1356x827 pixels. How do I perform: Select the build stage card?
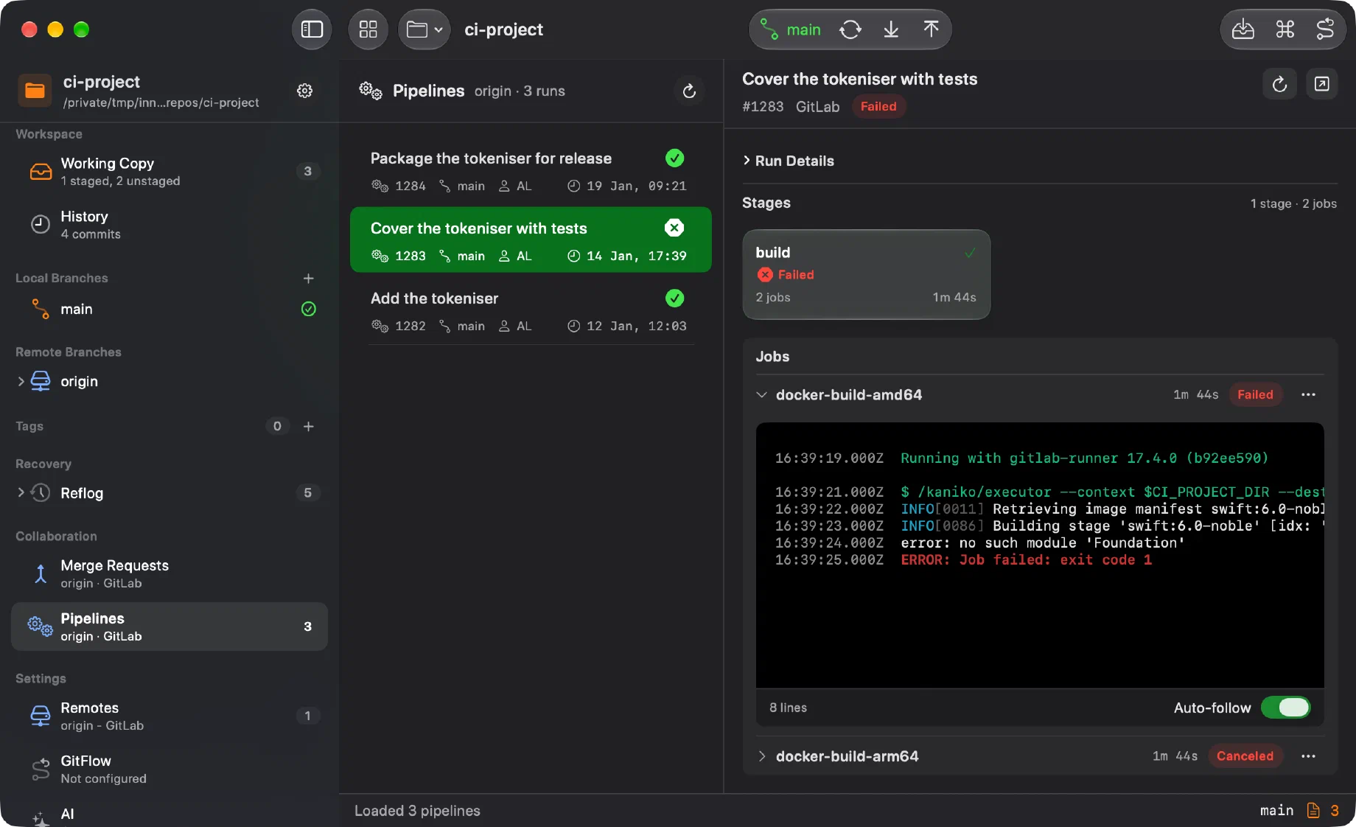pos(867,274)
